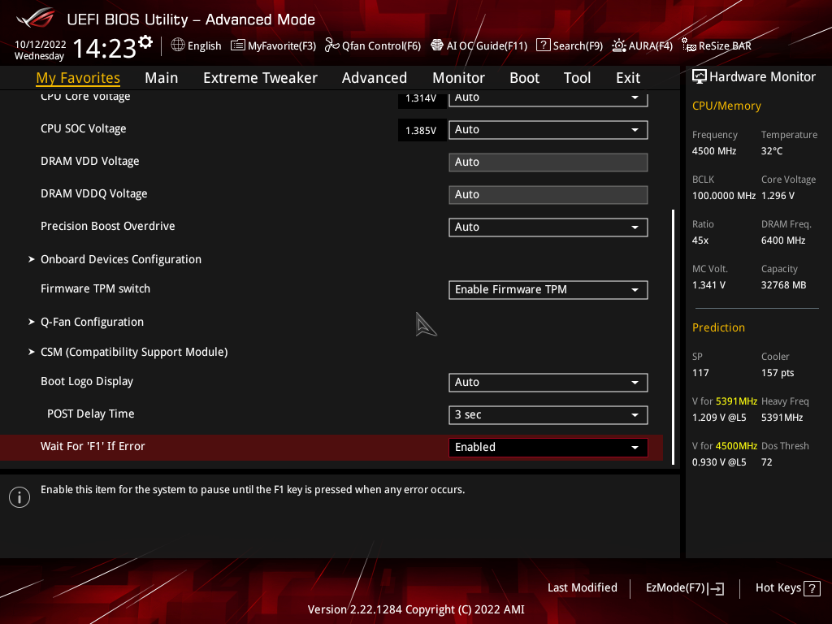Screen dimensions: 832x624
Task: Open CPU SOC Voltage dropdown
Action: (548, 130)
